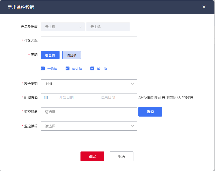Click the 最小值 label text
This screenshot has height=171, width=215.
tap(102, 68)
